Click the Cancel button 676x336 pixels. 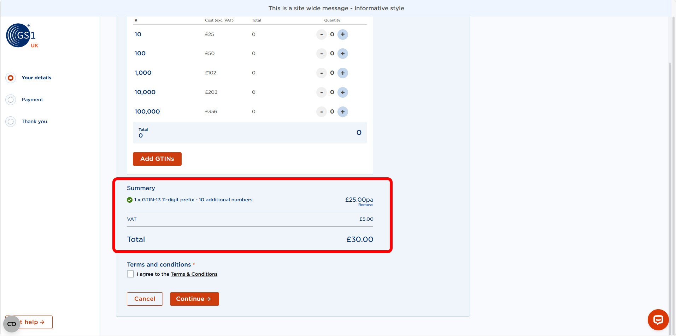pyautogui.click(x=145, y=299)
